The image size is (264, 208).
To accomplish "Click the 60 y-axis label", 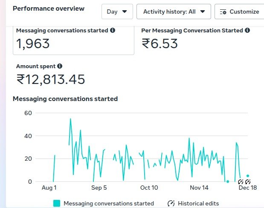I will coord(28,113).
